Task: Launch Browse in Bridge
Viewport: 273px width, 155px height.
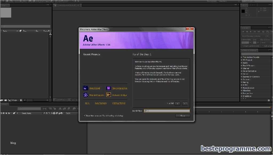Action: (x=108, y=95)
